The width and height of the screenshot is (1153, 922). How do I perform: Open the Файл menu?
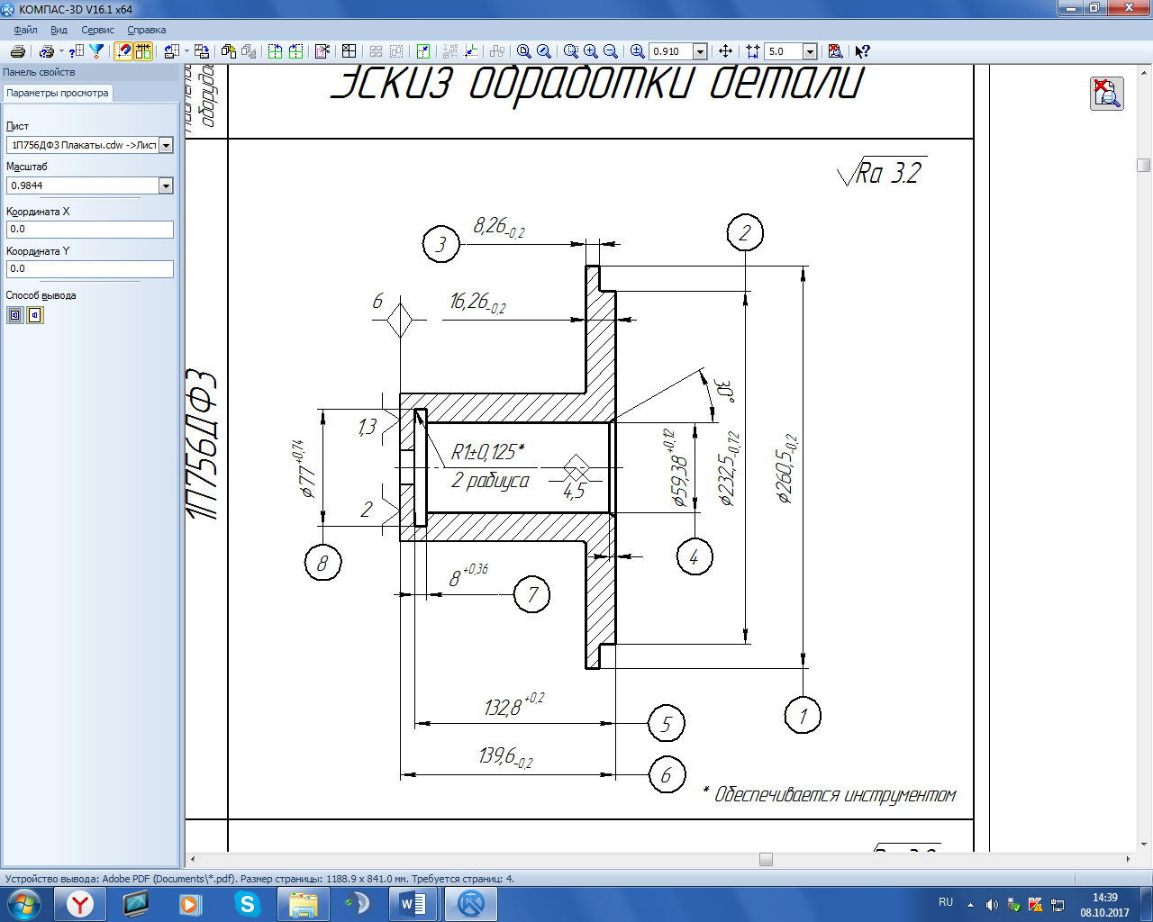25,30
